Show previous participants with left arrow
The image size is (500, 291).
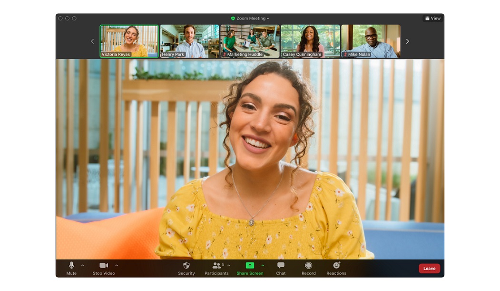tap(92, 41)
